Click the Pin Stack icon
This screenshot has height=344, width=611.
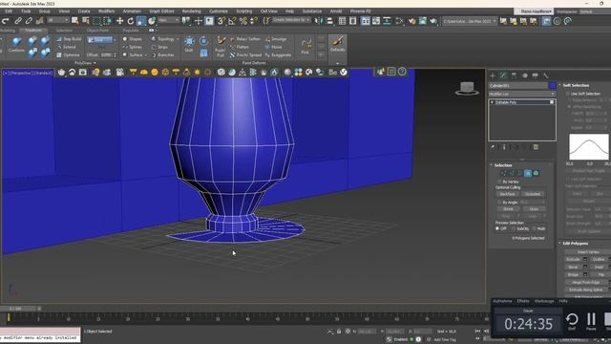pyautogui.click(x=493, y=147)
